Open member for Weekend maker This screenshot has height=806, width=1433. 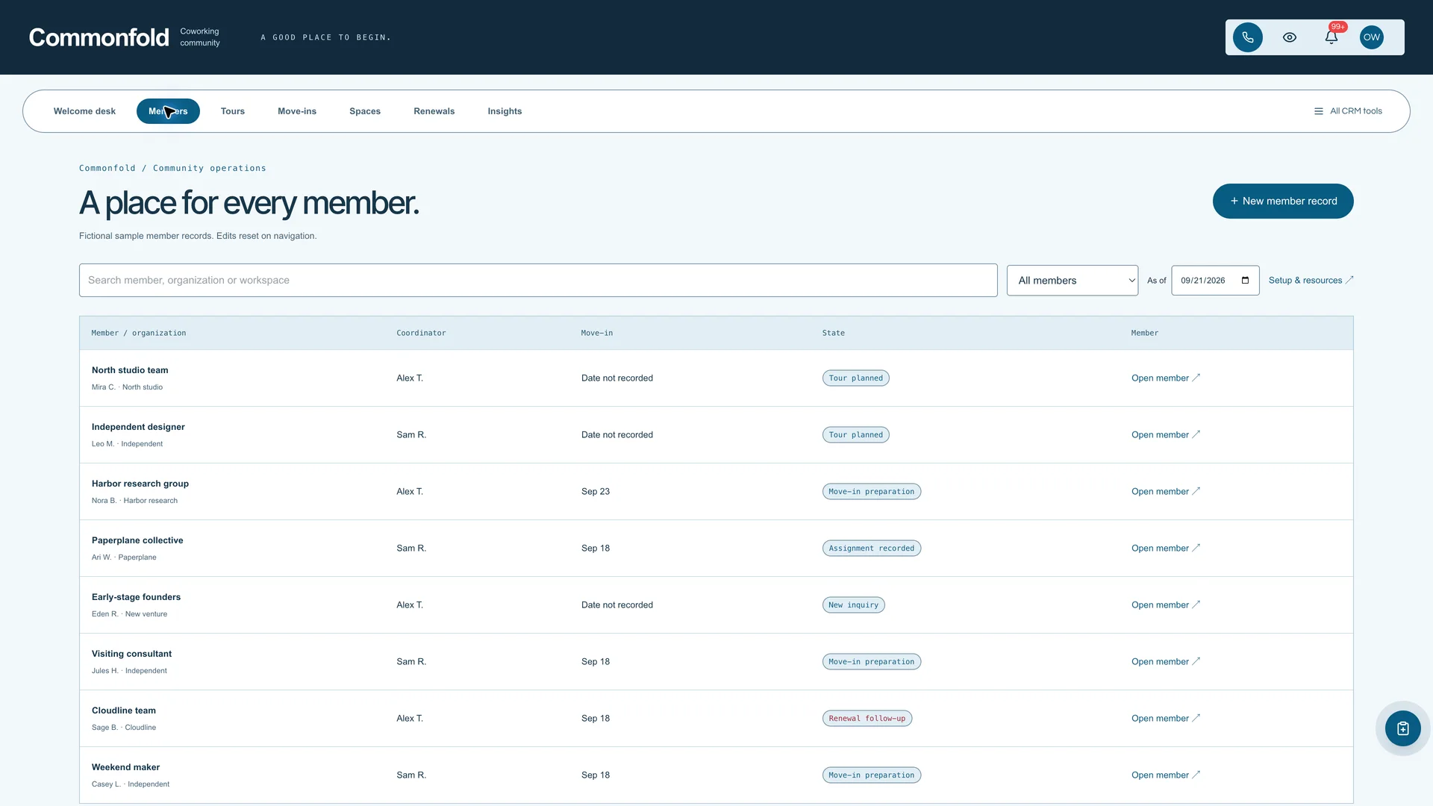1166,775
